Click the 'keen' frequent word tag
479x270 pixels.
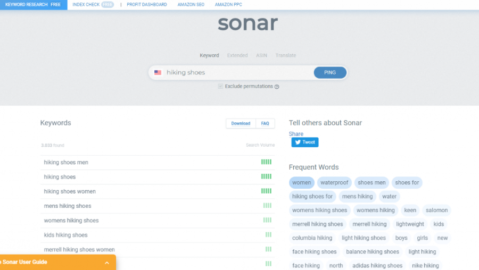coord(410,210)
